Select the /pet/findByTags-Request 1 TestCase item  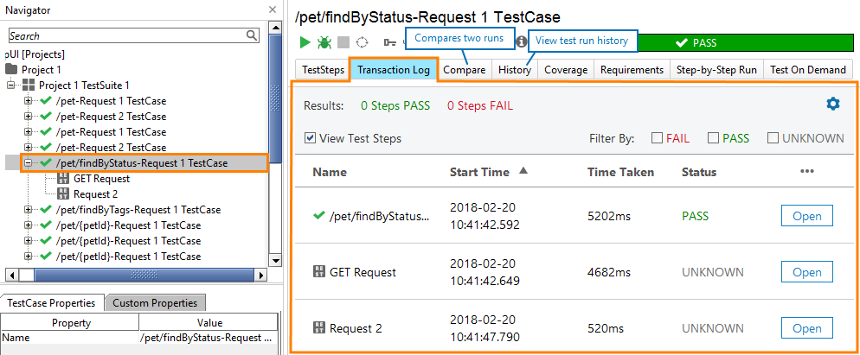[138, 210]
